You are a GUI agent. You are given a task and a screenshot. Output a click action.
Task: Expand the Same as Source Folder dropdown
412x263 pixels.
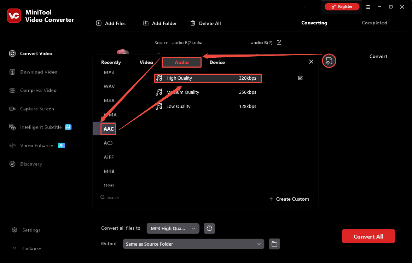click(193, 244)
